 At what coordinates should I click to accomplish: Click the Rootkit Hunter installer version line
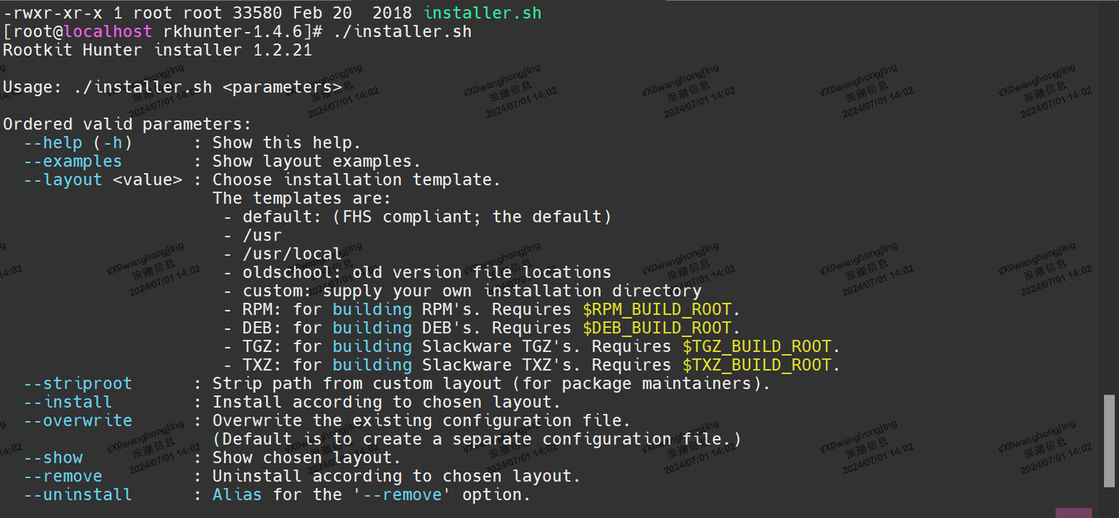point(157,50)
